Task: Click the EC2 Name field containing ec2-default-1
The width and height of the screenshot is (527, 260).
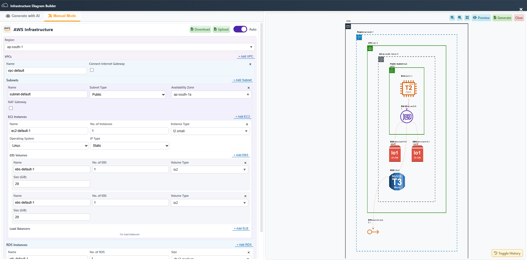Action: (49, 131)
